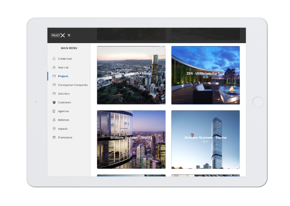The height and width of the screenshot is (206, 290).
Task: Click the Soliciters icon in sidebar
Action: (54, 94)
